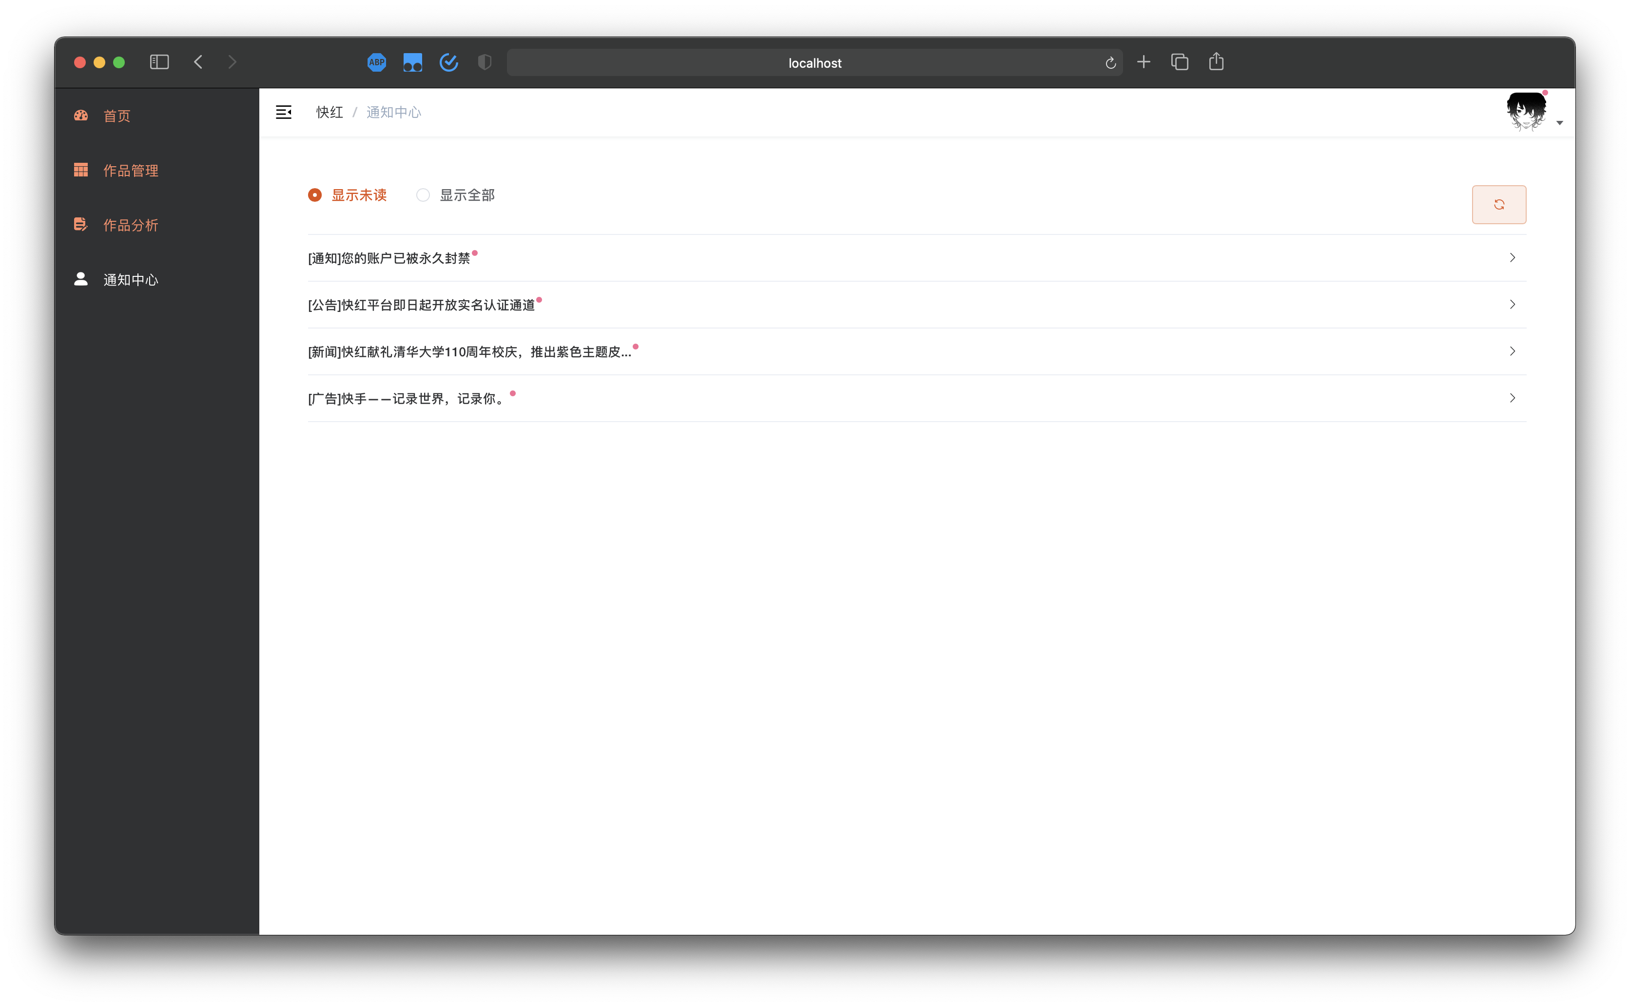Image resolution: width=1630 pixels, height=1007 pixels.
Task: Open the user avatar in top-right corner
Action: (1526, 110)
